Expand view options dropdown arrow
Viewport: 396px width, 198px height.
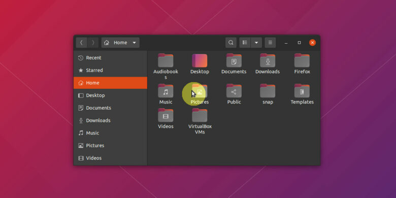(256, 43)
